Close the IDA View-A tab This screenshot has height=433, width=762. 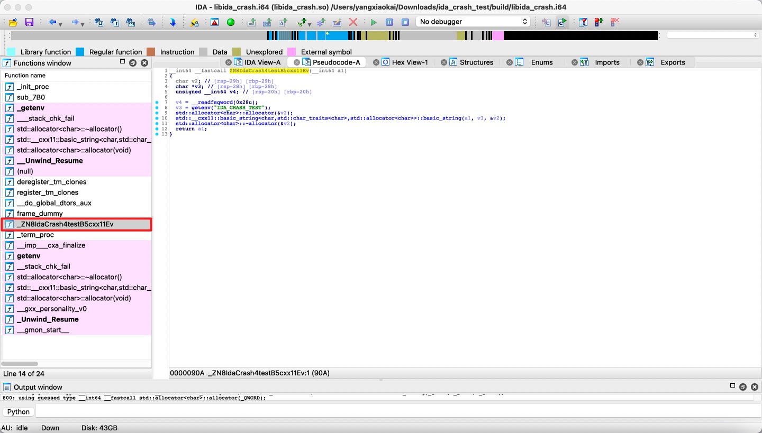coord(229,62)
